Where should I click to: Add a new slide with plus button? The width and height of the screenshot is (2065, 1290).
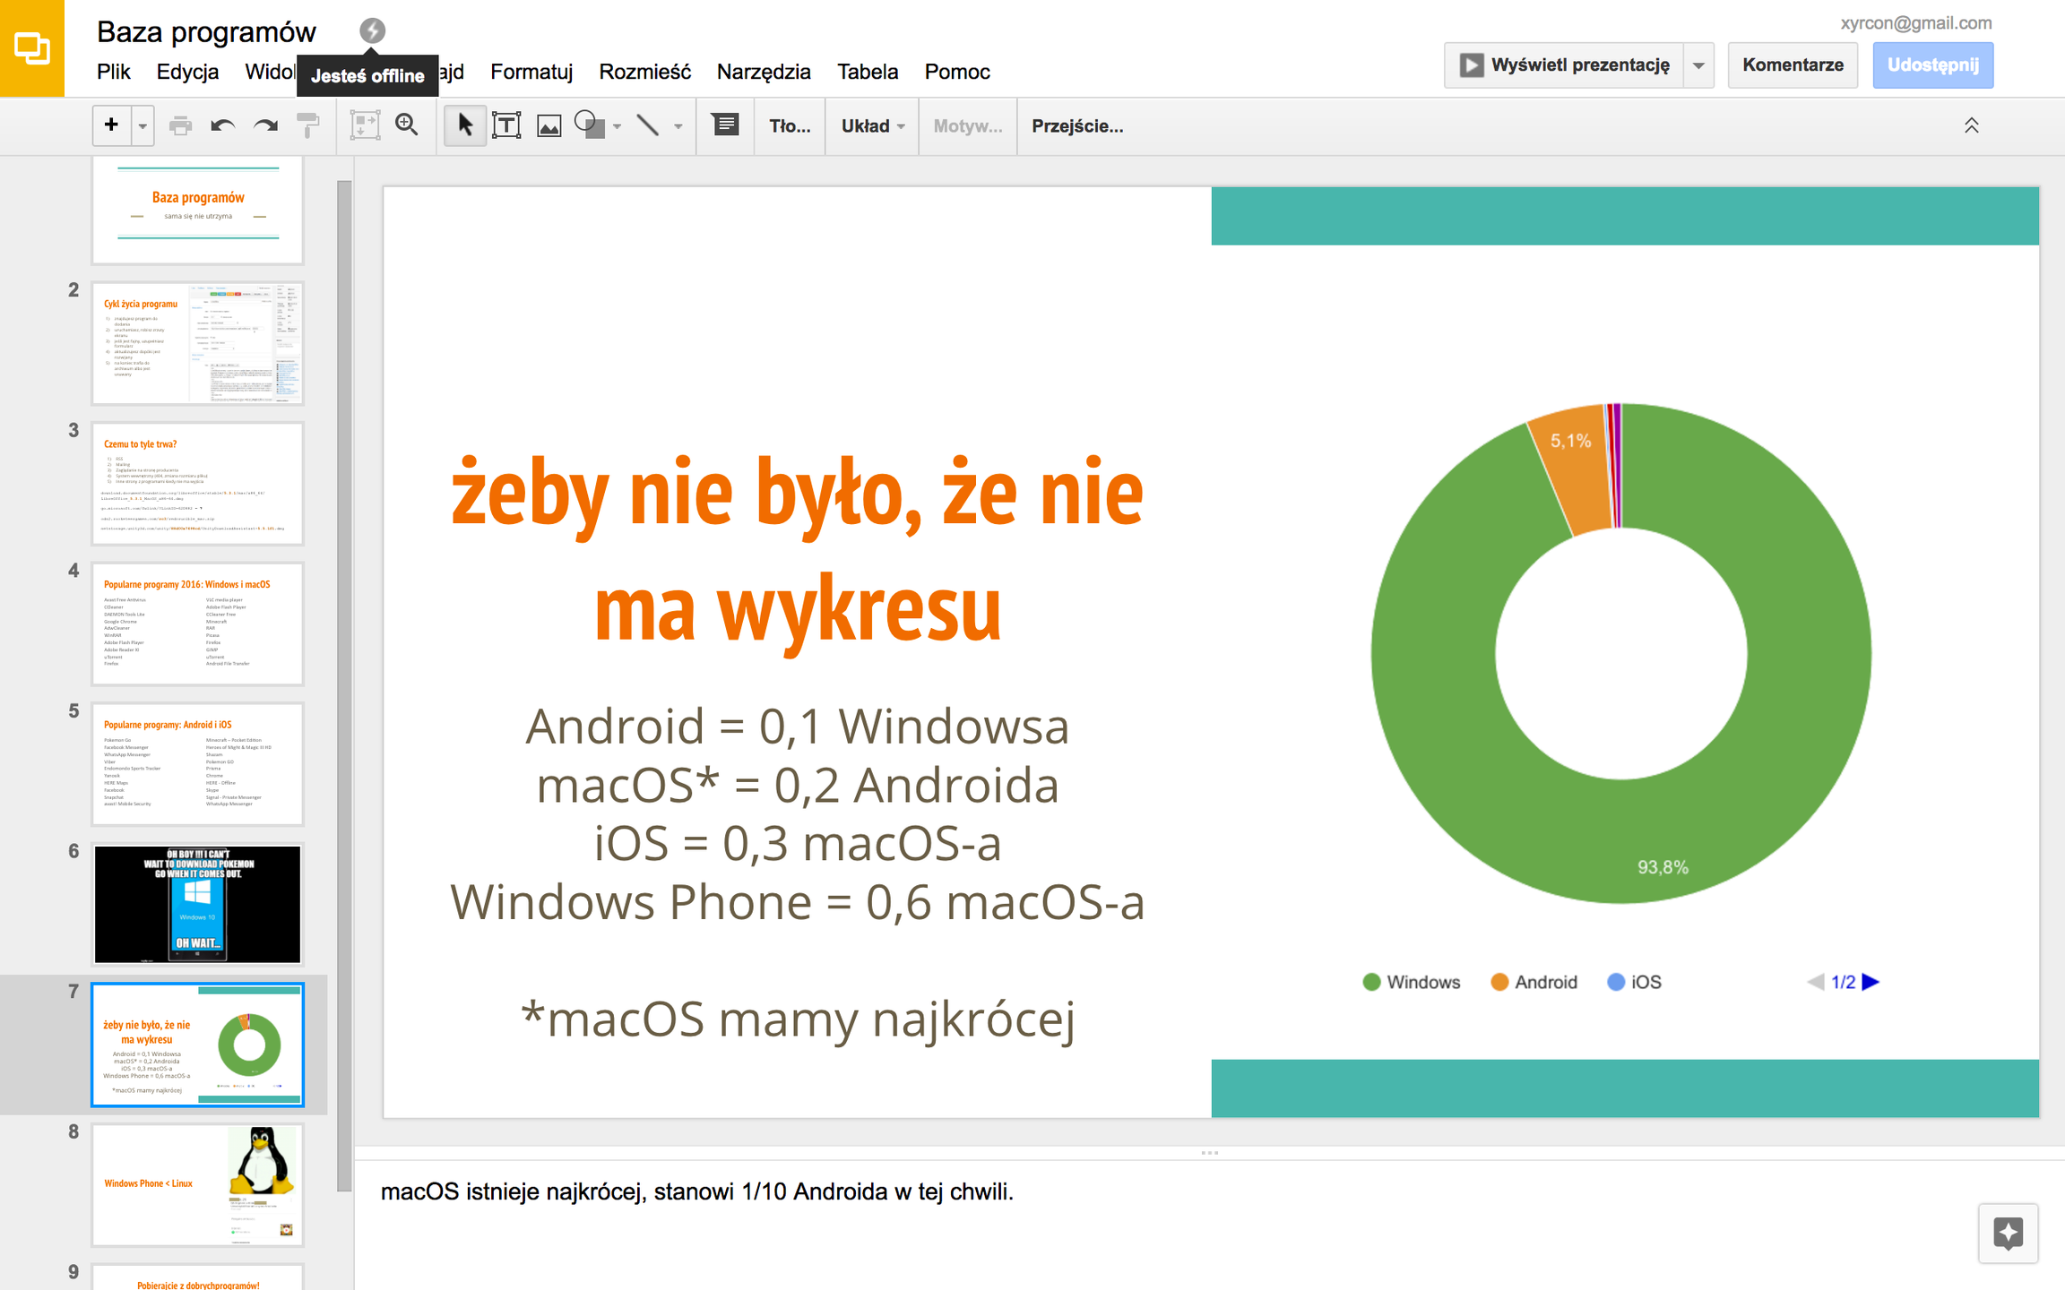click(x=111, y=125)
